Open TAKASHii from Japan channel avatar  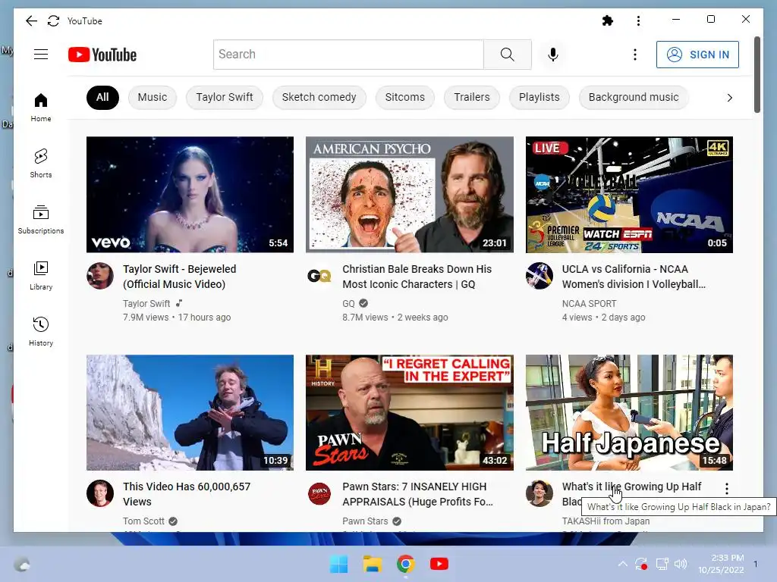tap(539, 493)
